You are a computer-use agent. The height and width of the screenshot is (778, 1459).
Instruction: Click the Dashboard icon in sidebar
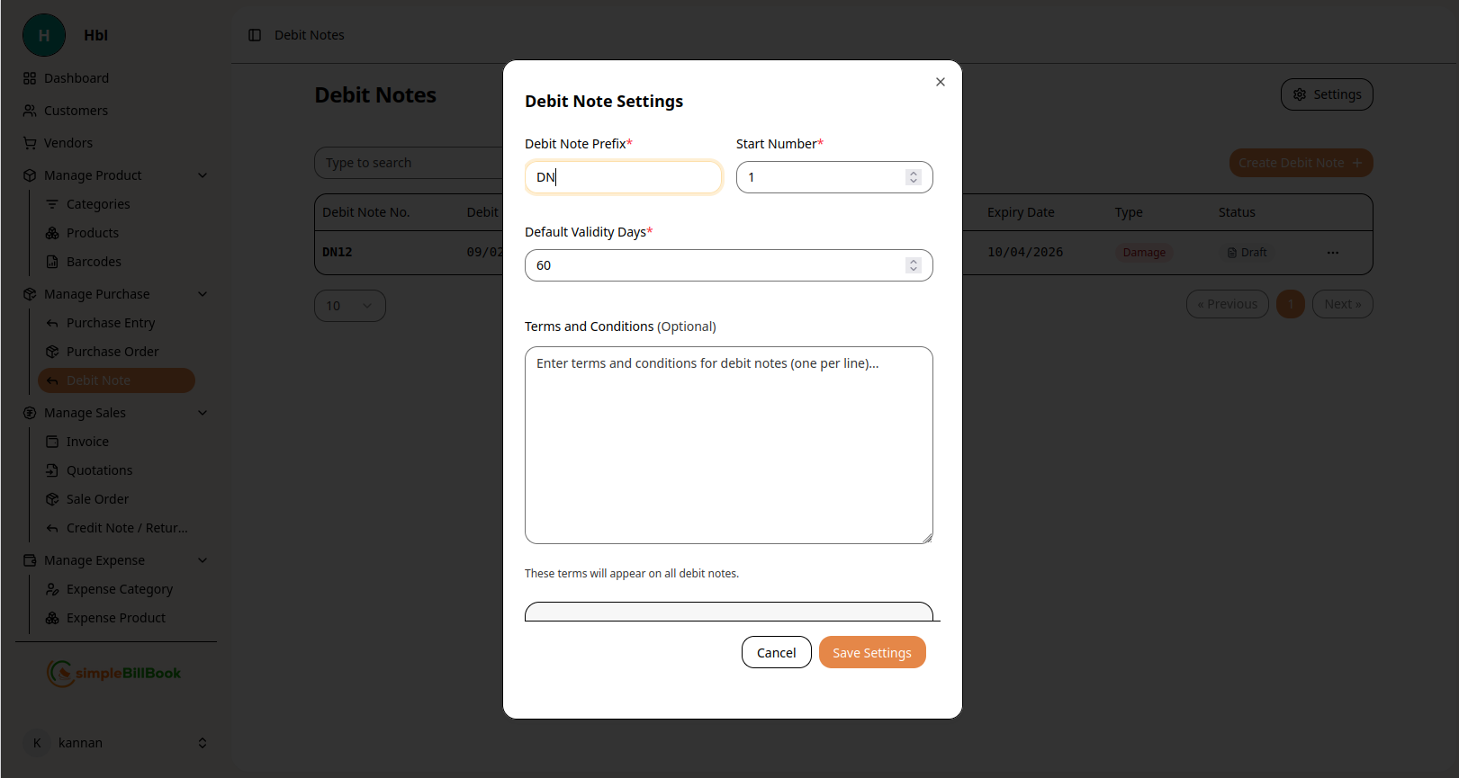[30, 78]
